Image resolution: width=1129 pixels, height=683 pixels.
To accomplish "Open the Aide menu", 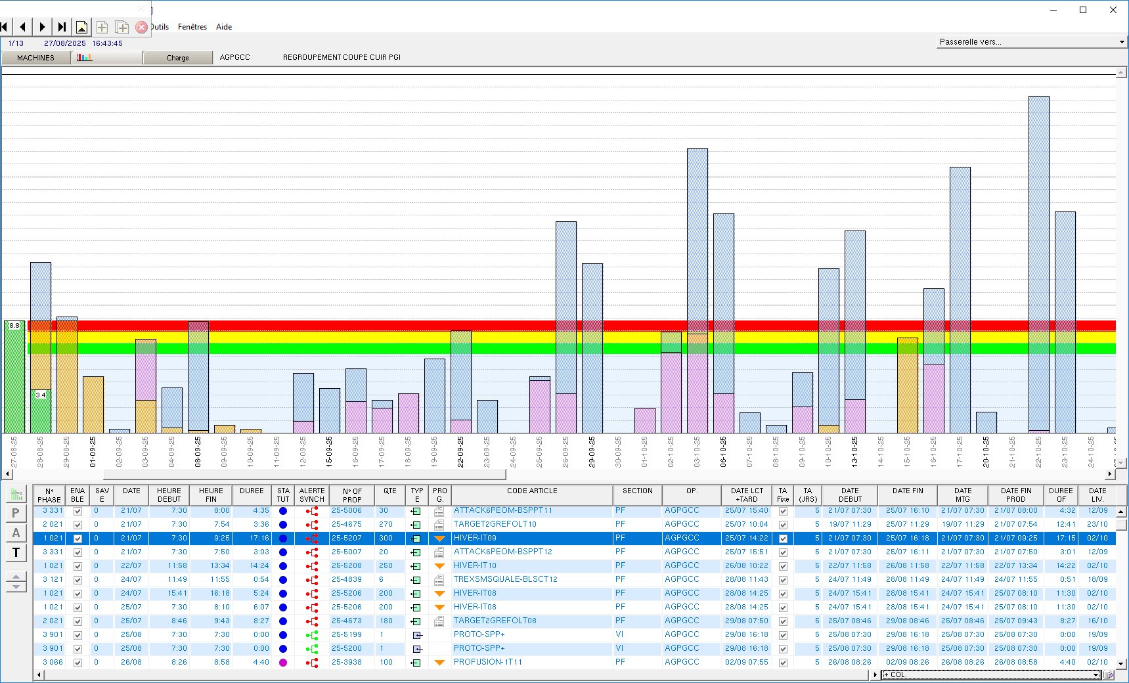I will click(x=224, y=27).
